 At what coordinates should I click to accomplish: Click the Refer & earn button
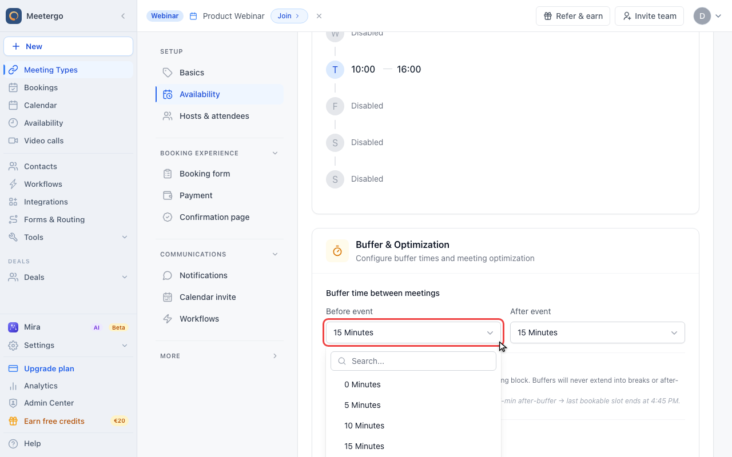[573, 16]
